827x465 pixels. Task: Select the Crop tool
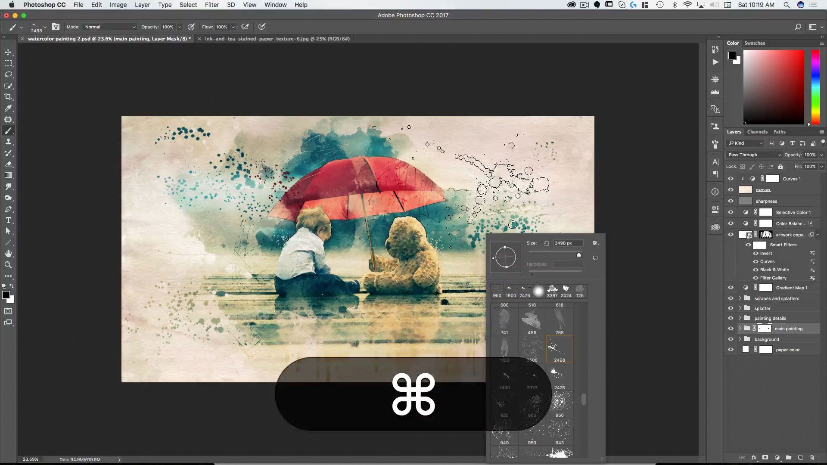point(8,97)
